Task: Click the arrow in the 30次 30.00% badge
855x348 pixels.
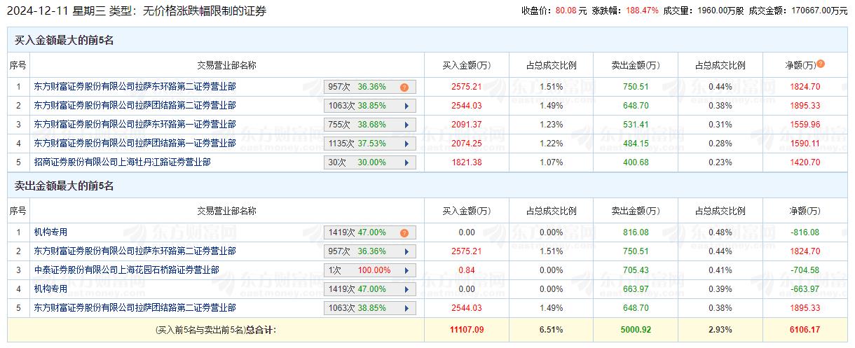Action: click(406, 162)
